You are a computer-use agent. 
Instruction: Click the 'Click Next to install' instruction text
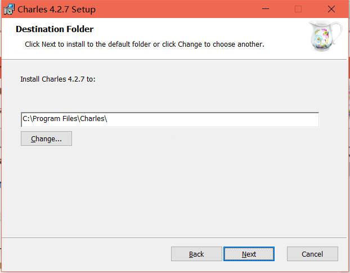click(x=145, y=44)
